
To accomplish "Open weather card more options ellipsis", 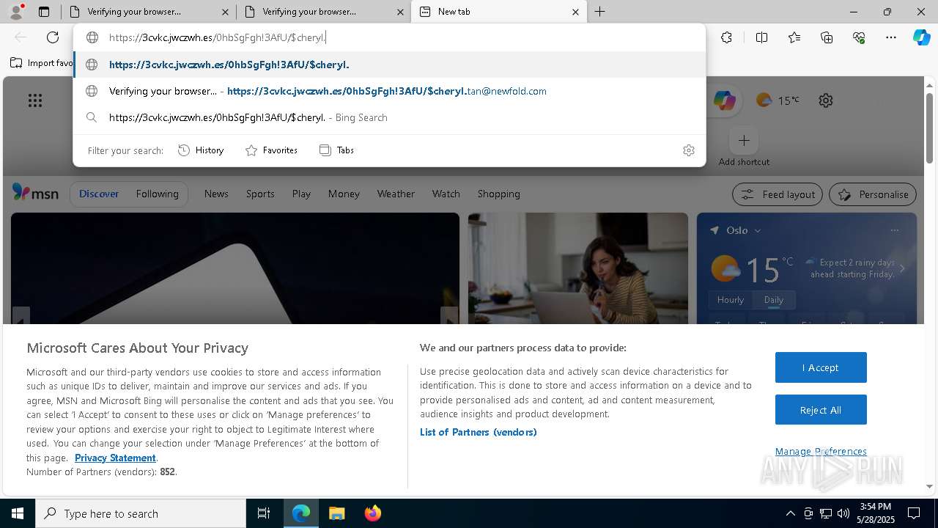I will point(894,230).
